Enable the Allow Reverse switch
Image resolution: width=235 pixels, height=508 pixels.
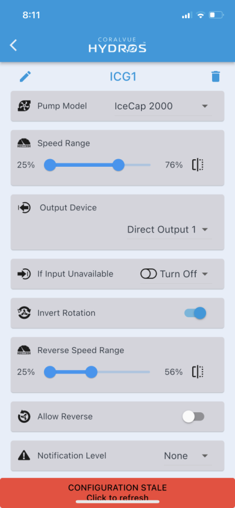193,416
